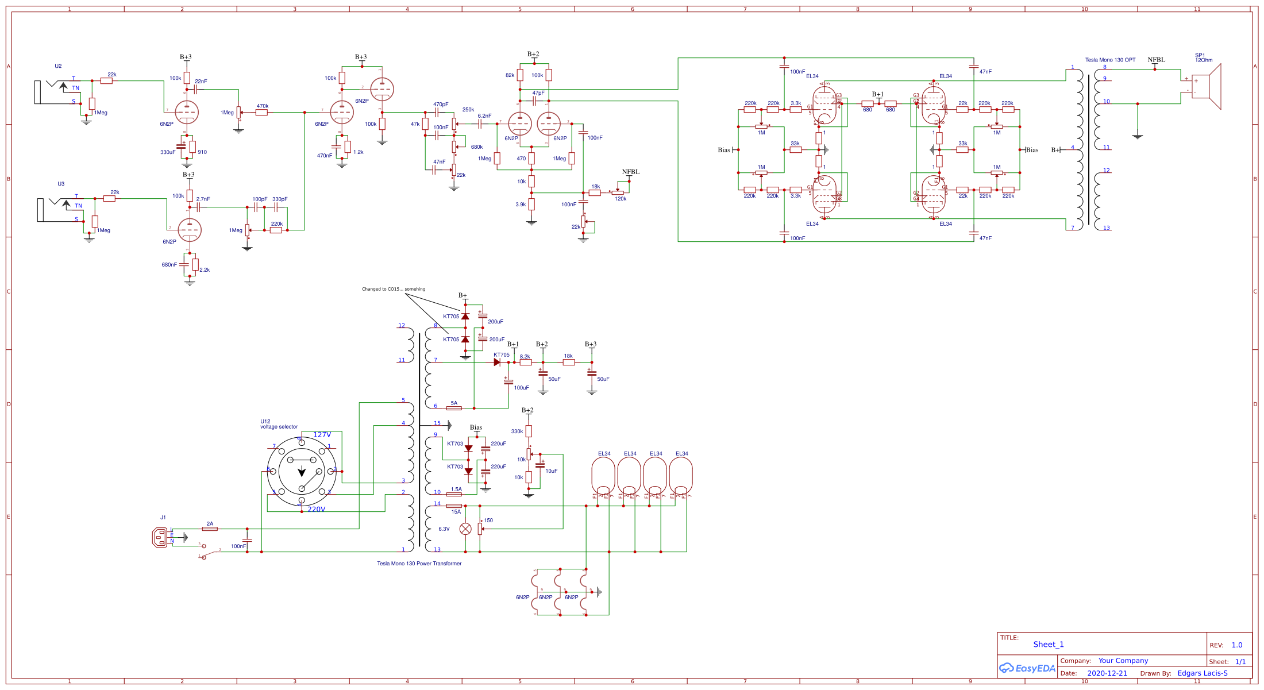The image size is (1264, 690).
Task: Click the 15A fuse symbol
Action: (x=454, y=506)
